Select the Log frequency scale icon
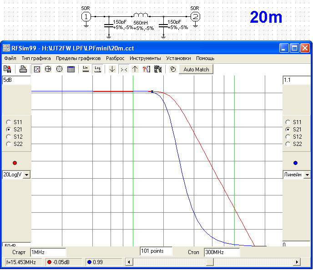This screenshot has width=313, height=270. click(97, 69)
